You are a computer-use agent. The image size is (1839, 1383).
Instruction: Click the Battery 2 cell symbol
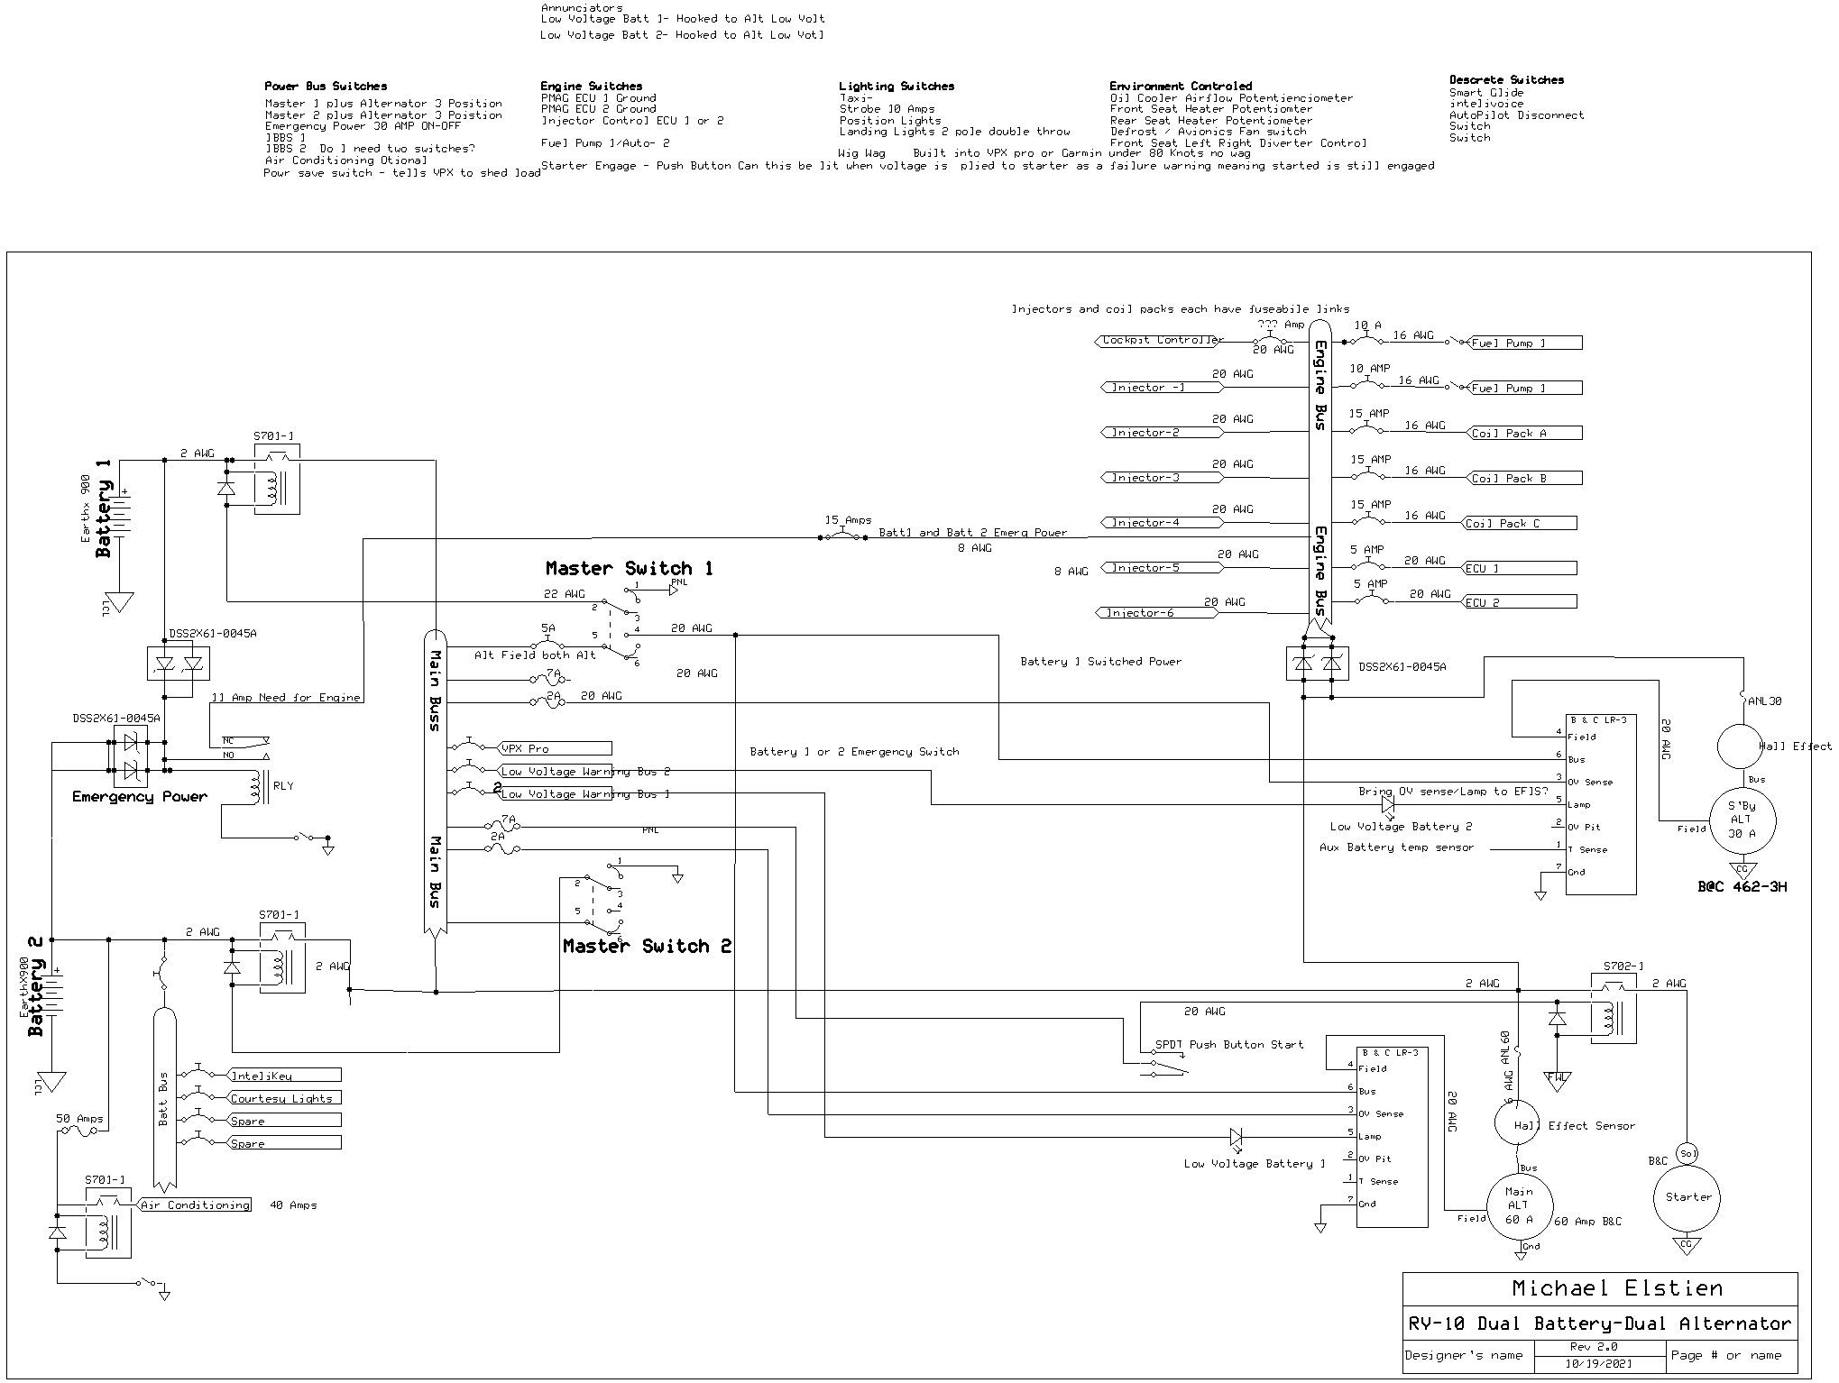53,994
